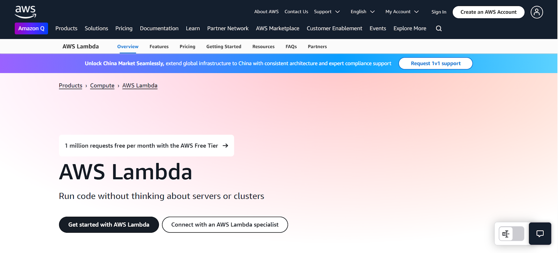Expand the Support dropdown
The width and height of the screenshot is (558, 253).
(327, 12)
